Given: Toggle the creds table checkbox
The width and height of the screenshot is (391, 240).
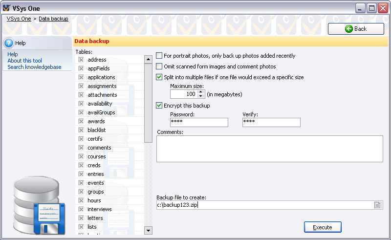Looking at the screenshot, I should [81, 165].
